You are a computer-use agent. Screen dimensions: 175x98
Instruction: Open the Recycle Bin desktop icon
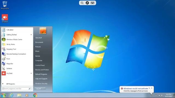[x=5, y=5]
